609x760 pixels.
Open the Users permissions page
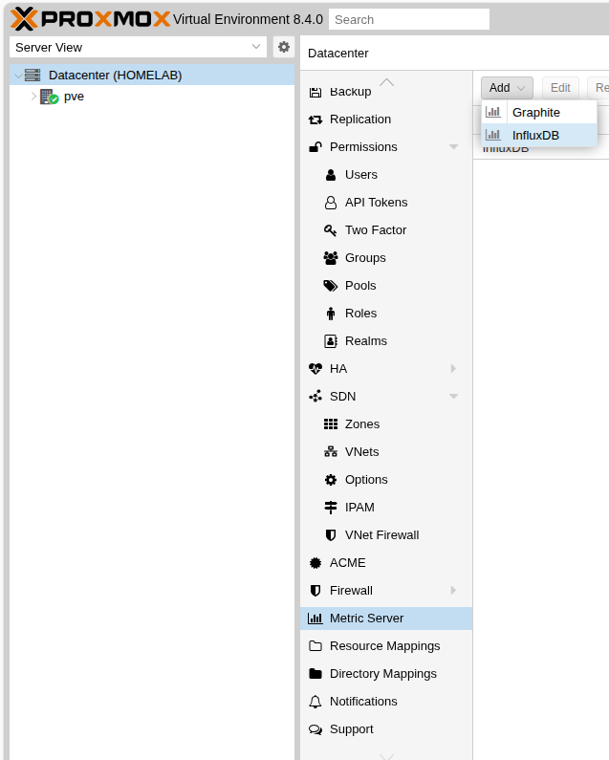[x=386, y=175]
